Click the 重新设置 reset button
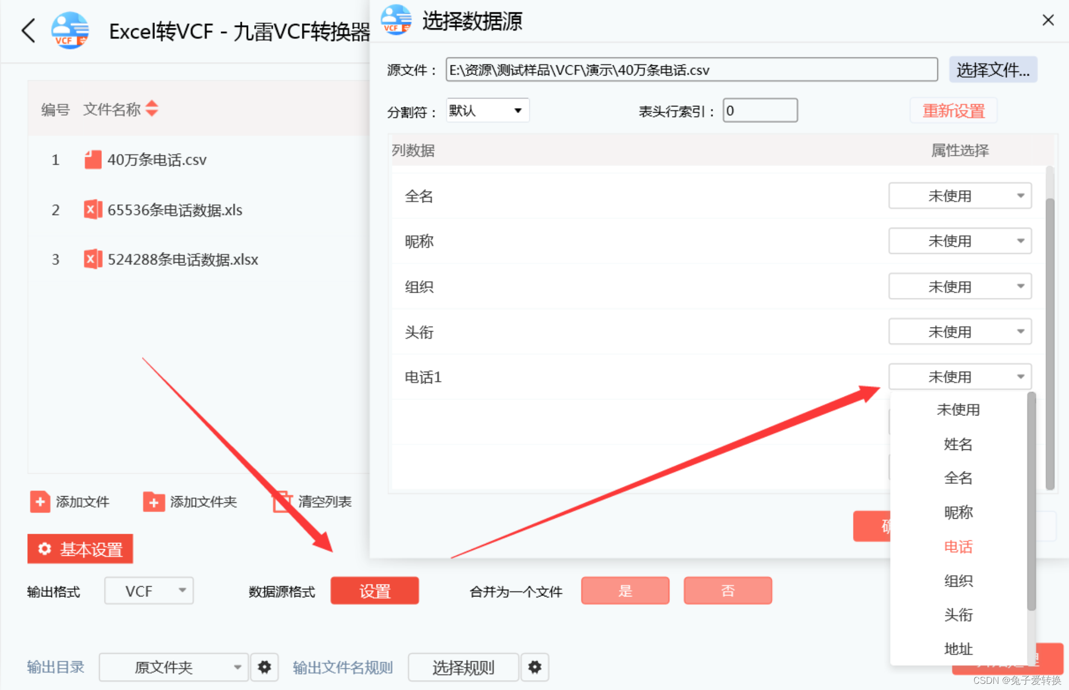Viewport: 1069px width, 690px height. pyautogui.click(x=953, y=111)
